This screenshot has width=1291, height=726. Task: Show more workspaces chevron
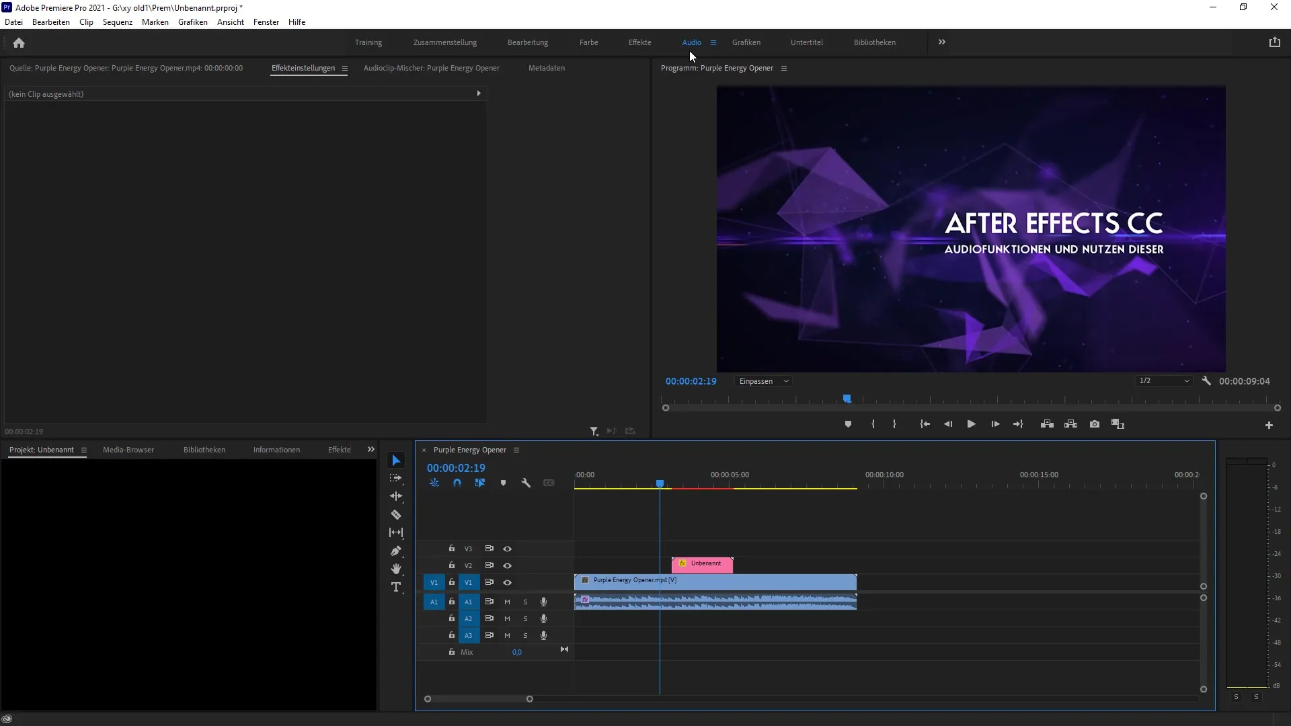(942, 42)
